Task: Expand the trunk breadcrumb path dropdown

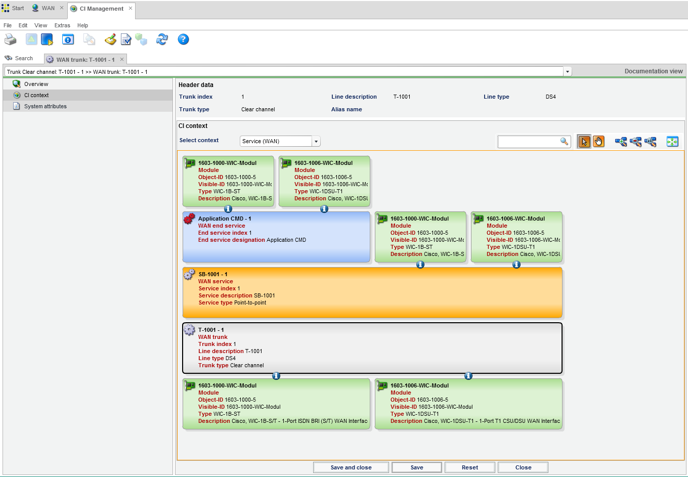Action: [x=568, y=72]
